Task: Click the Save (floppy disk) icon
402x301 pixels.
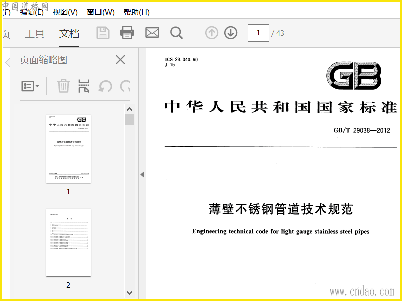Action: (x=103, y=33)
